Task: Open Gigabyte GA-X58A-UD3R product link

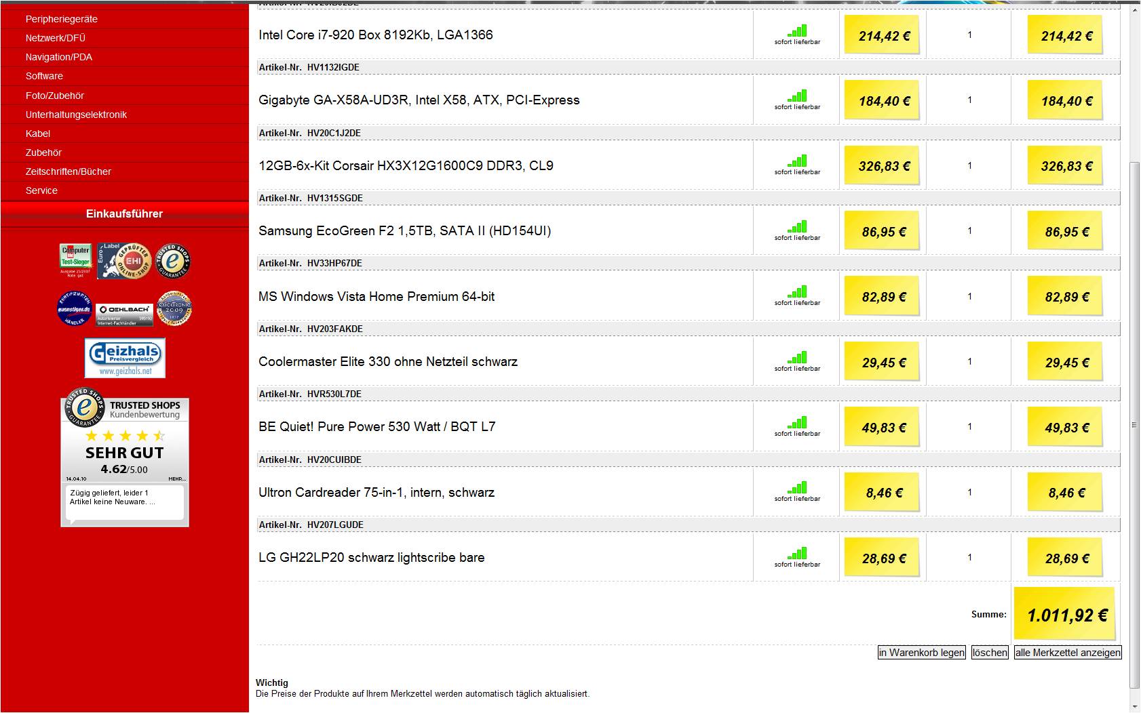Action: 419,100
